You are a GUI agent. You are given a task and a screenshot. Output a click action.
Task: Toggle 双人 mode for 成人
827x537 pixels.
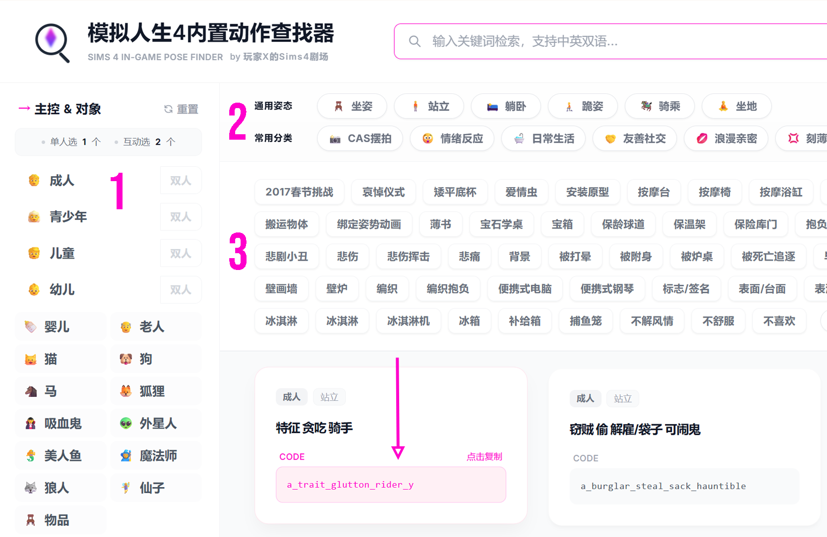[x=180, y=180]
